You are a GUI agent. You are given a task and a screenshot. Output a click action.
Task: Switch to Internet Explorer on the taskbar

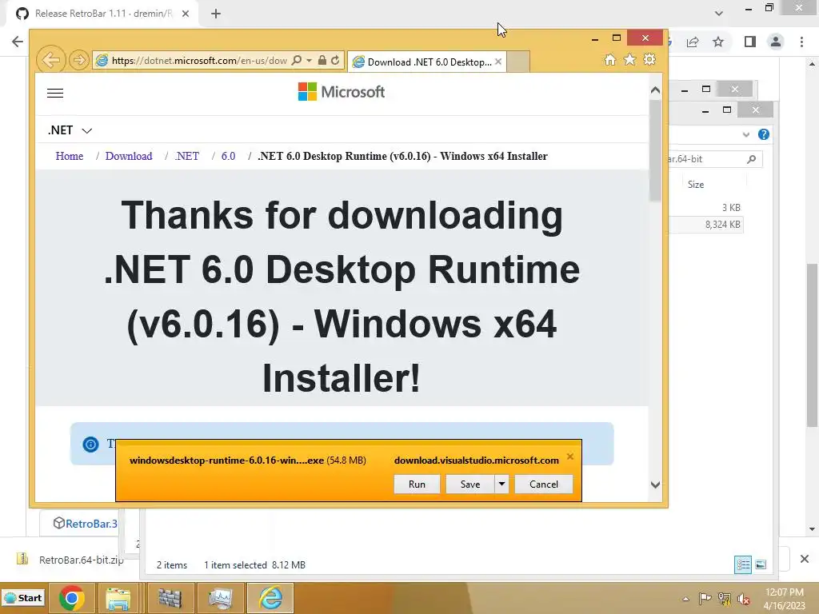click(x=270, y=598)
